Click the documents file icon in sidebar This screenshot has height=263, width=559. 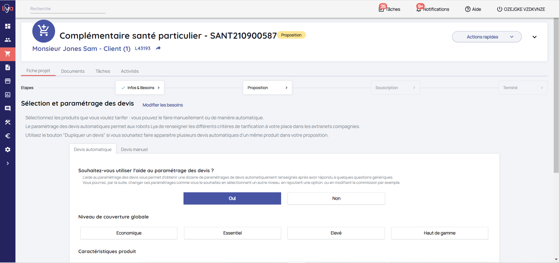[x=8, y=67]
